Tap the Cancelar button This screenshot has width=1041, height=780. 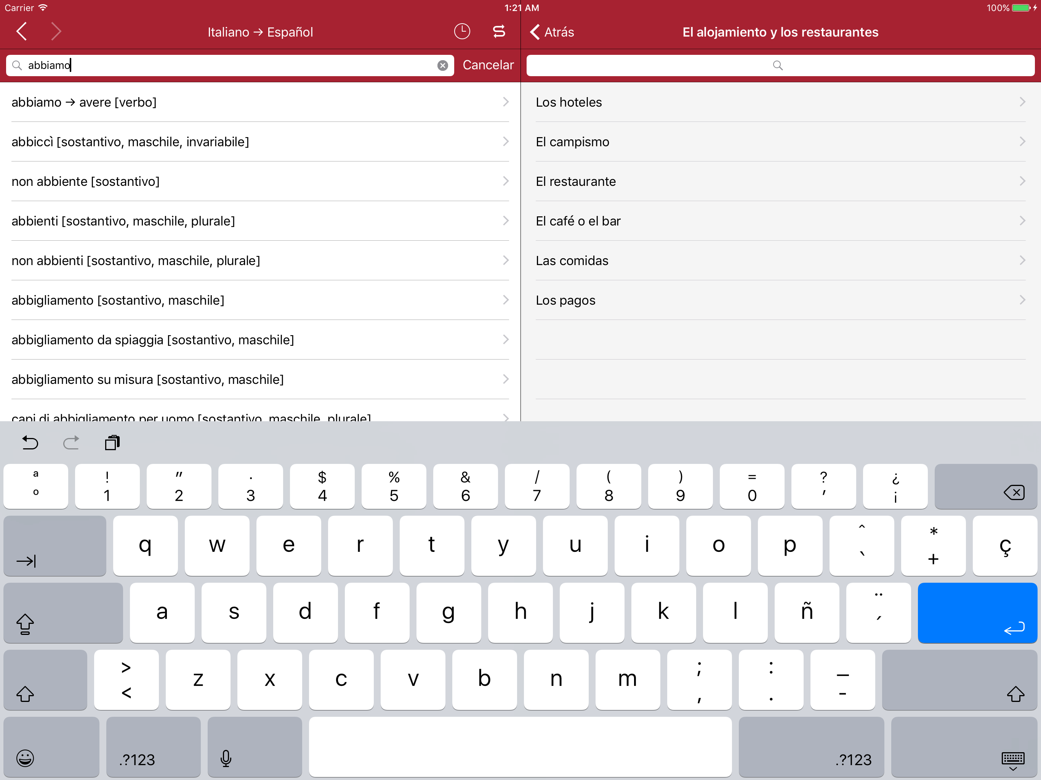click(488, 65)
